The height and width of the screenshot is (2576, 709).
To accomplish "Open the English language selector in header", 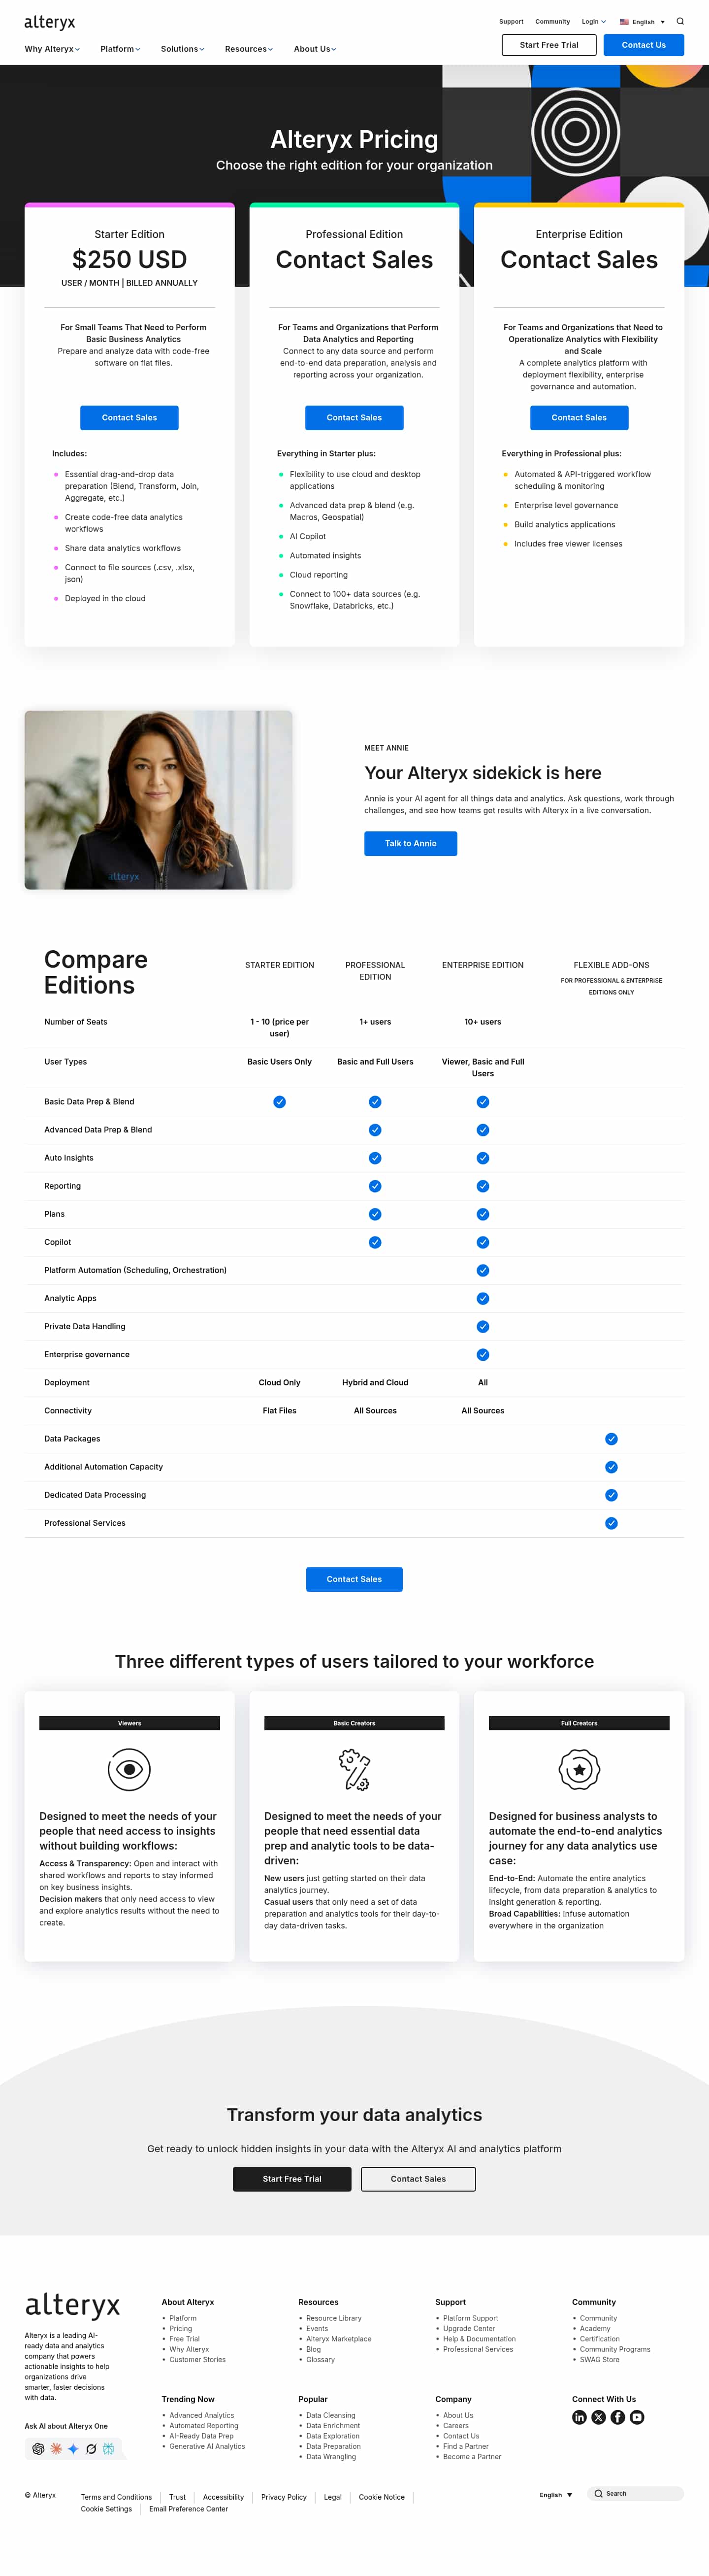I will pyautogui.click(x=642, y=21).
